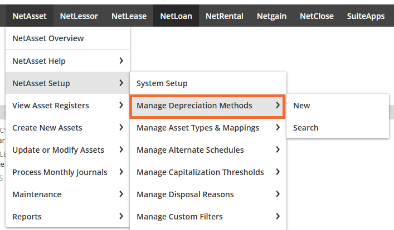Open Process Monthly Journals entry

[67, 172]
